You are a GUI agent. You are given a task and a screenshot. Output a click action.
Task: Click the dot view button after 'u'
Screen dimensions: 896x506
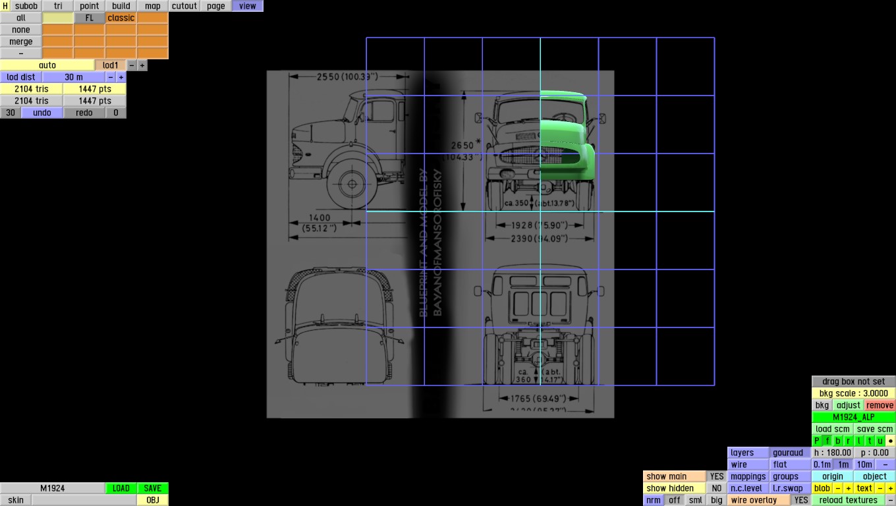891,441
